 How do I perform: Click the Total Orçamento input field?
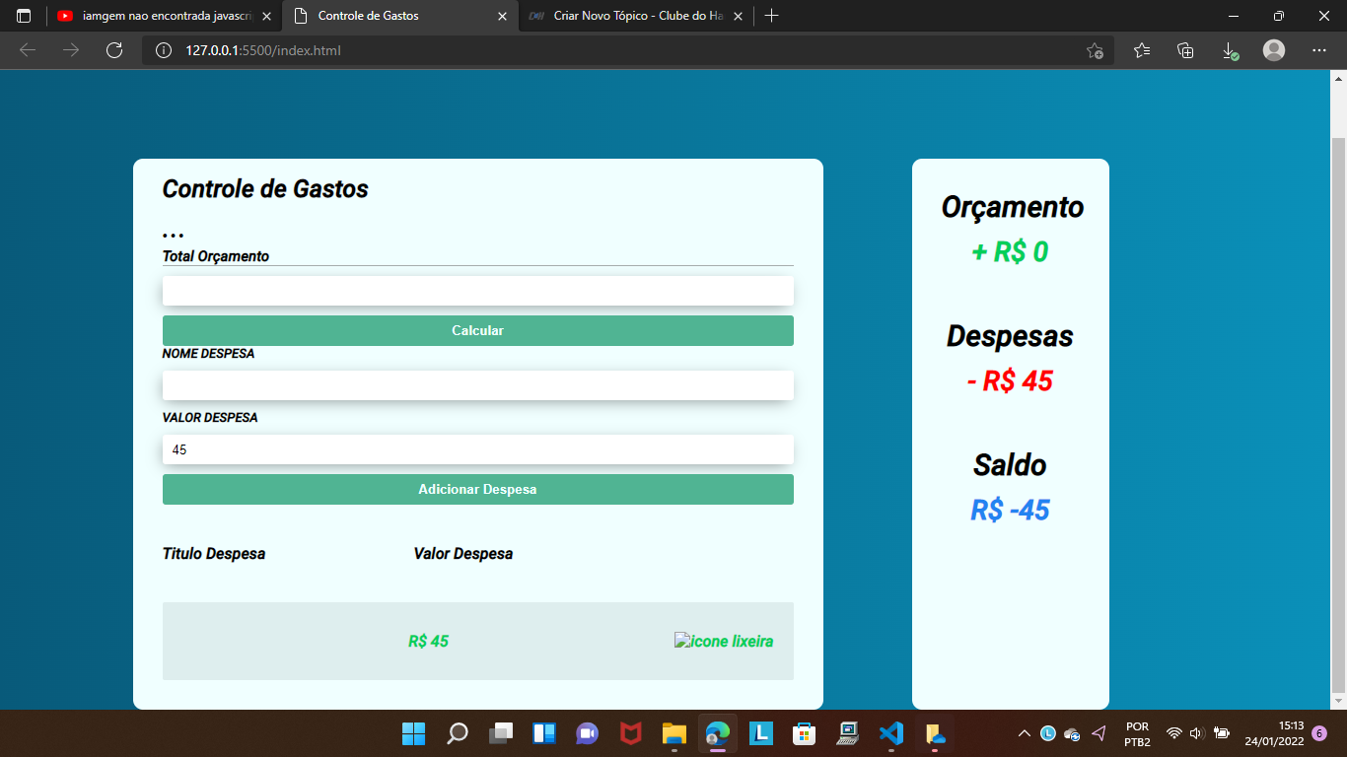tap(478, 291)
